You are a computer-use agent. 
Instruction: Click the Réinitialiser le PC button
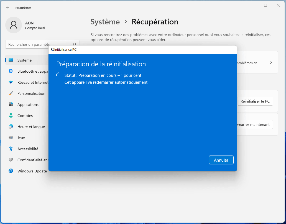(x=255, y=101)
